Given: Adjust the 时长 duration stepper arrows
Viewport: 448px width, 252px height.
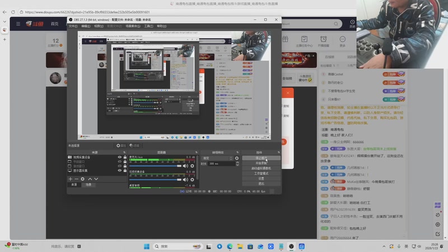Looking at the screenshot, I should coord(237,164).
